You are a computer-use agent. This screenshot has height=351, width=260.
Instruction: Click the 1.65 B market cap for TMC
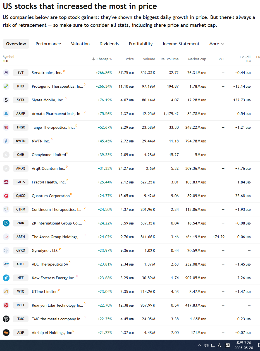[198, 319]
